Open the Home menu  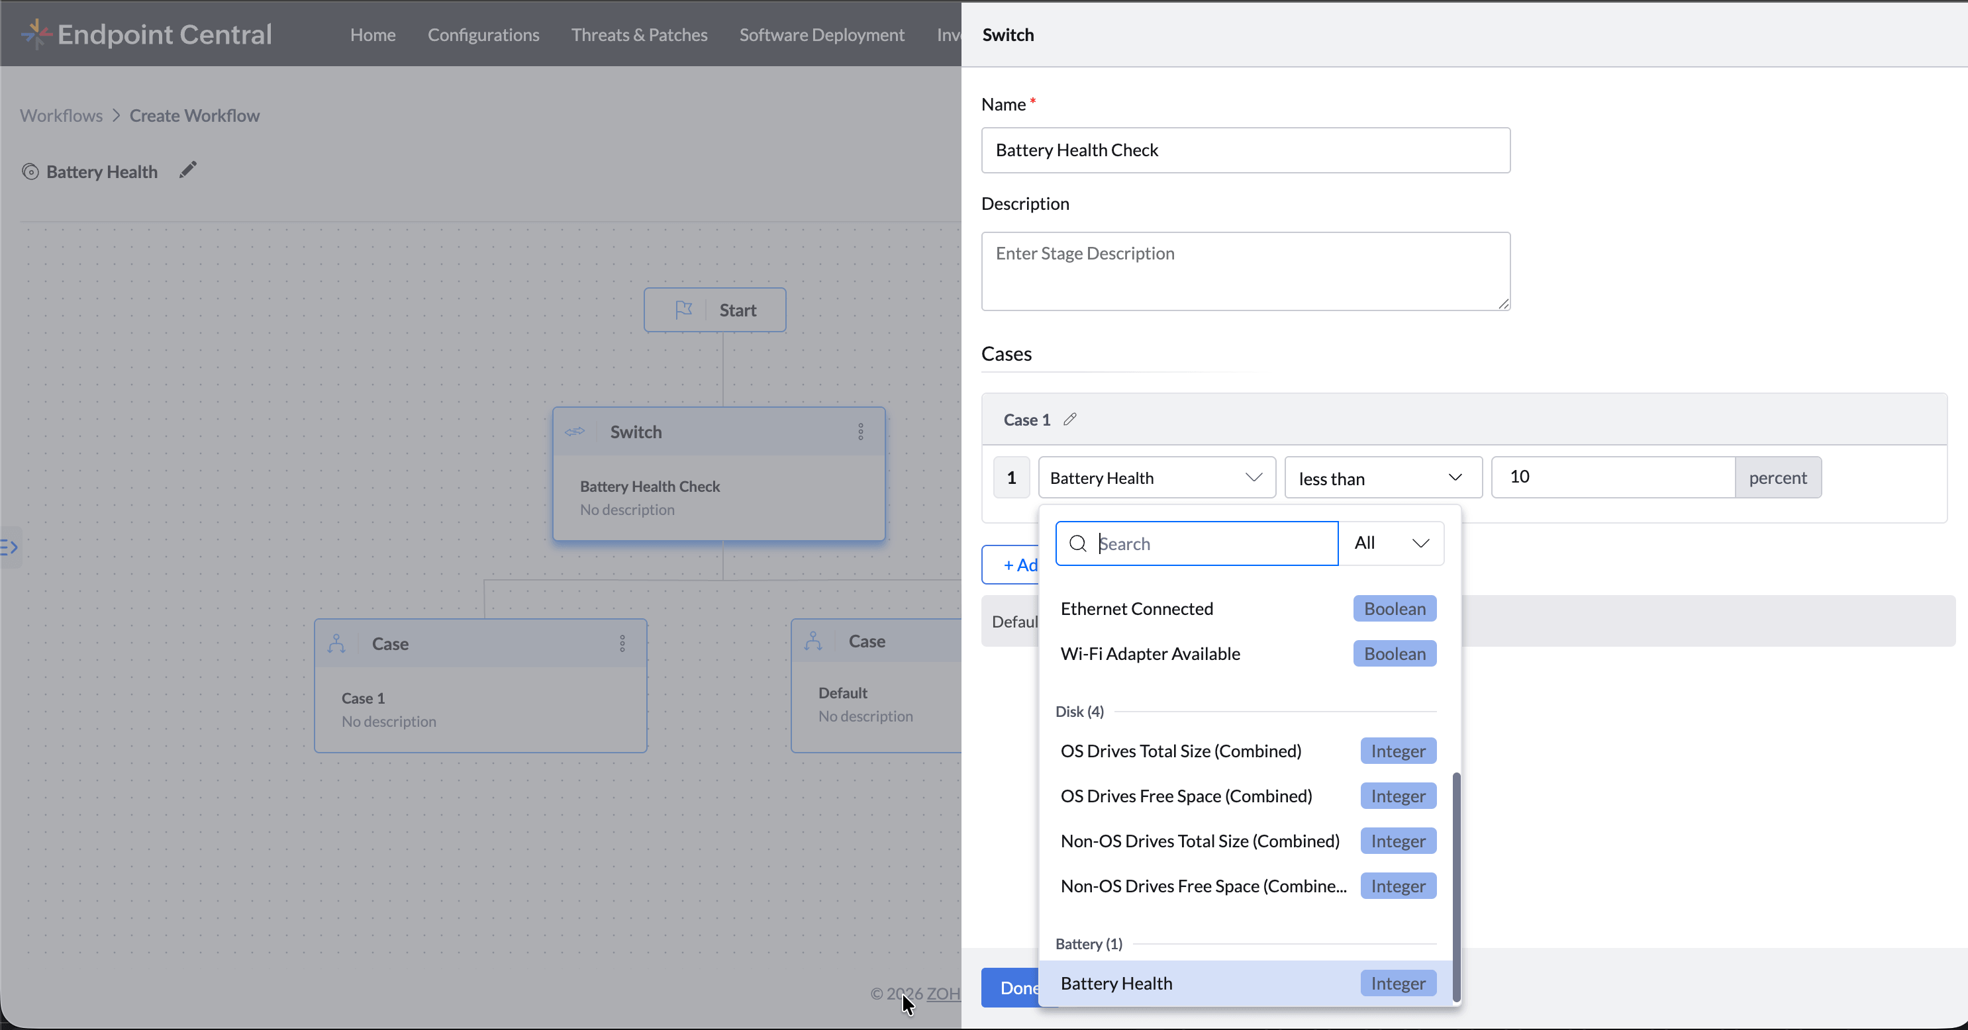(x=373, y=34)
